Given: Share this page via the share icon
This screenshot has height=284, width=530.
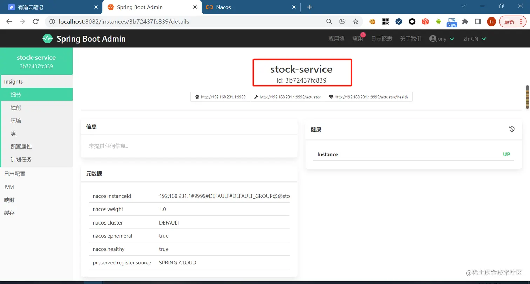Looking at the screenshot, I should [342, 22].
